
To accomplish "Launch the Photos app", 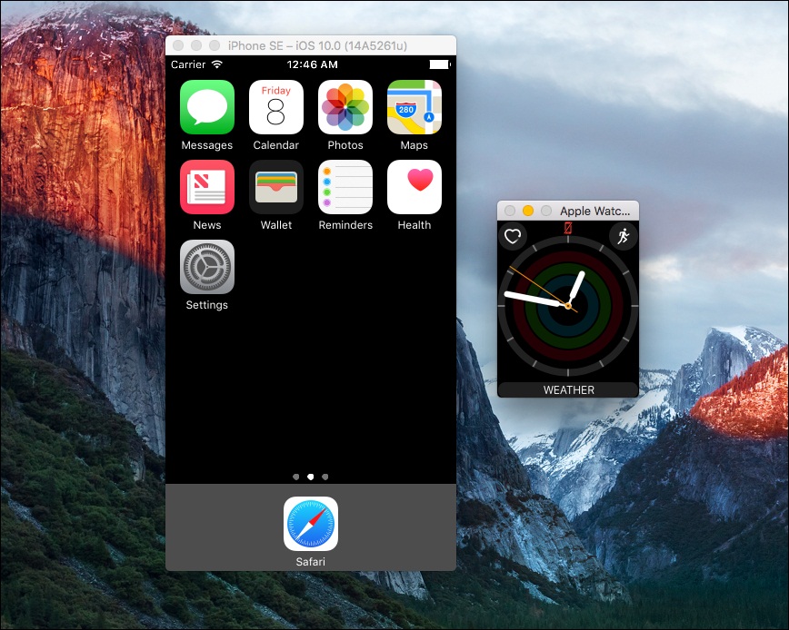I will [x=345, y=107].
